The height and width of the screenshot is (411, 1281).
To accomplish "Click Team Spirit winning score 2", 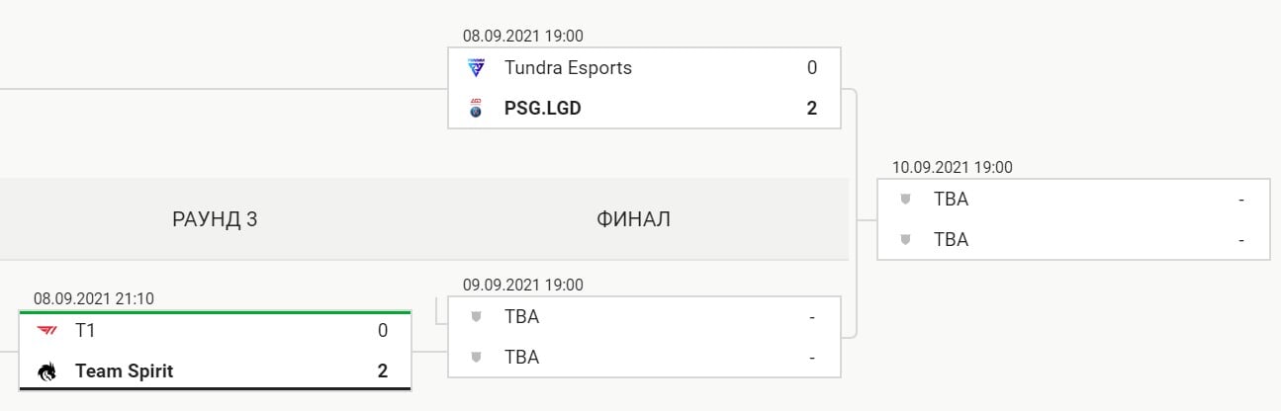I will tap(383, 371).
